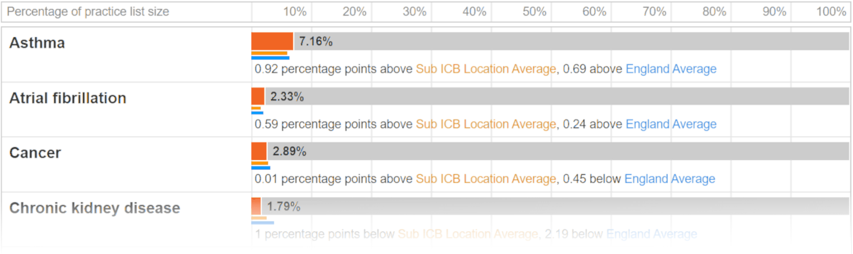Click the 2.33% value label
This screenshot has width=853, height=254.
287,97
